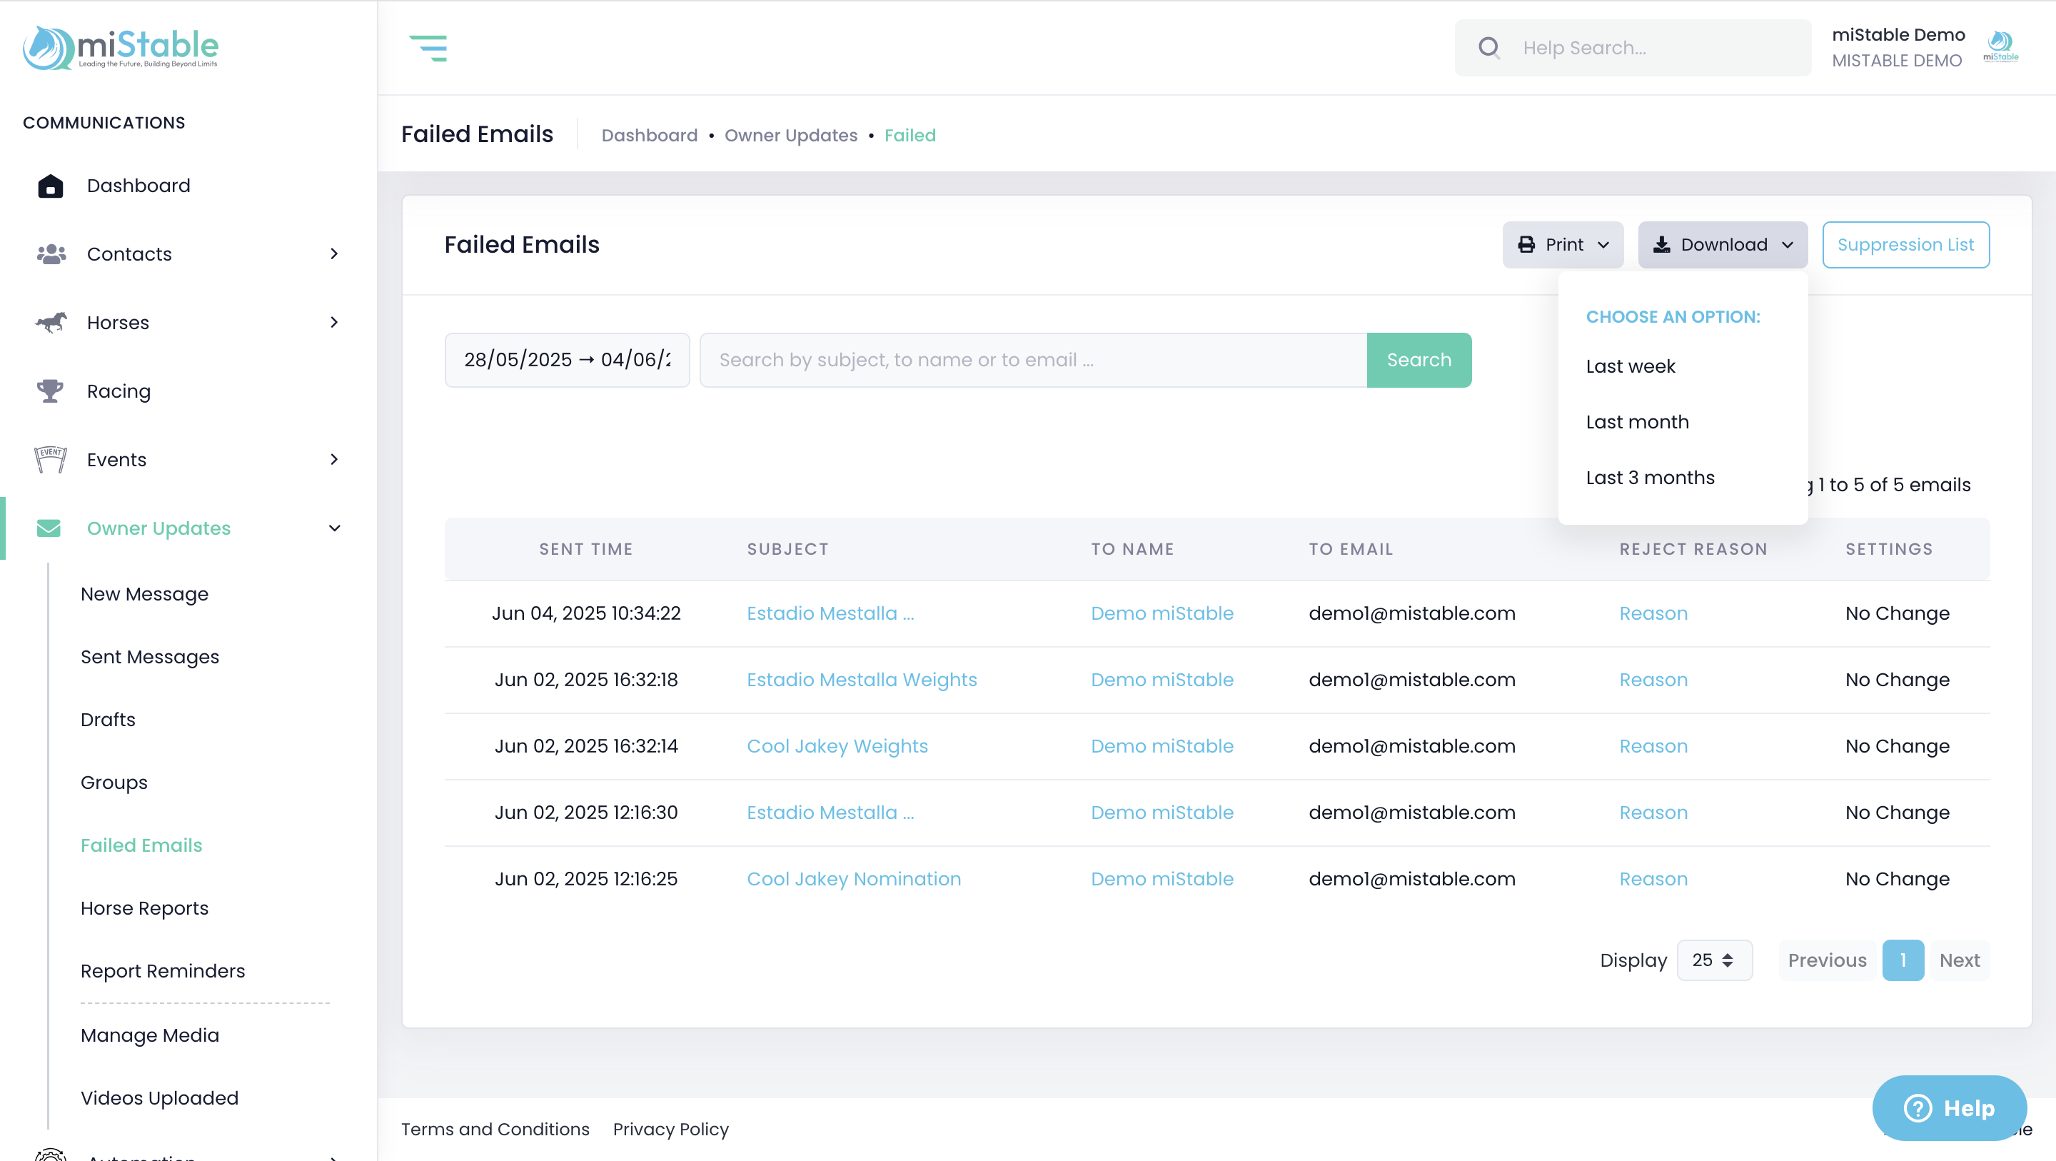Open the Print dropdown
The height and width of the screenshot is (1161, 2056).
1562,244
